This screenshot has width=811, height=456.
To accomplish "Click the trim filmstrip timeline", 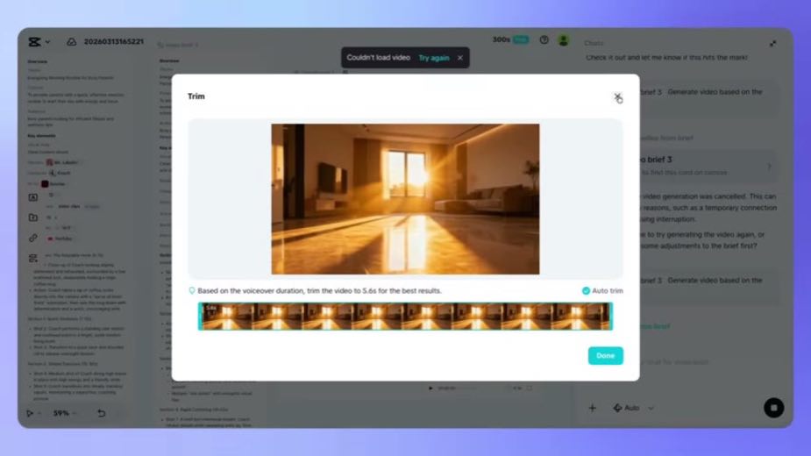I will [405, 317].
